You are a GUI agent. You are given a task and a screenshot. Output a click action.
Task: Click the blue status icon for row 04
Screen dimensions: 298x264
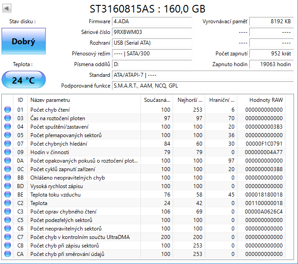[x=8, y=126]
